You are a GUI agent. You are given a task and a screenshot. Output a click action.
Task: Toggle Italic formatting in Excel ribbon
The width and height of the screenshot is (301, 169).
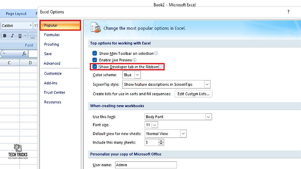(x=12, y=36)
